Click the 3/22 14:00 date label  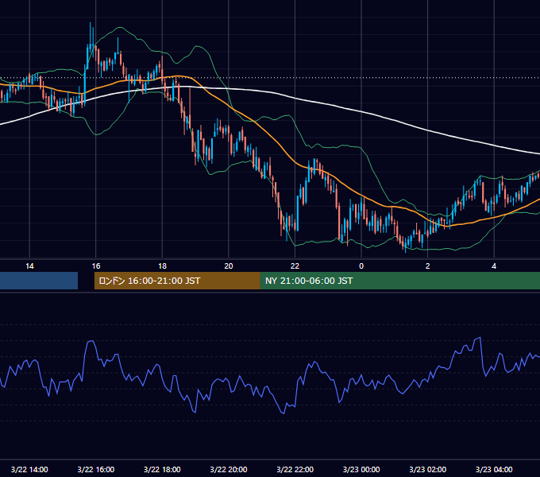(x=29, y=469)
